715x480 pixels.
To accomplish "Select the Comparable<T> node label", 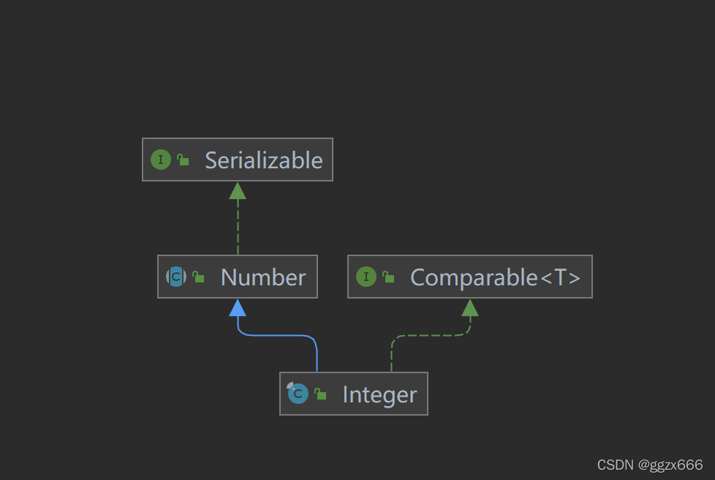I will click(496, 277).
